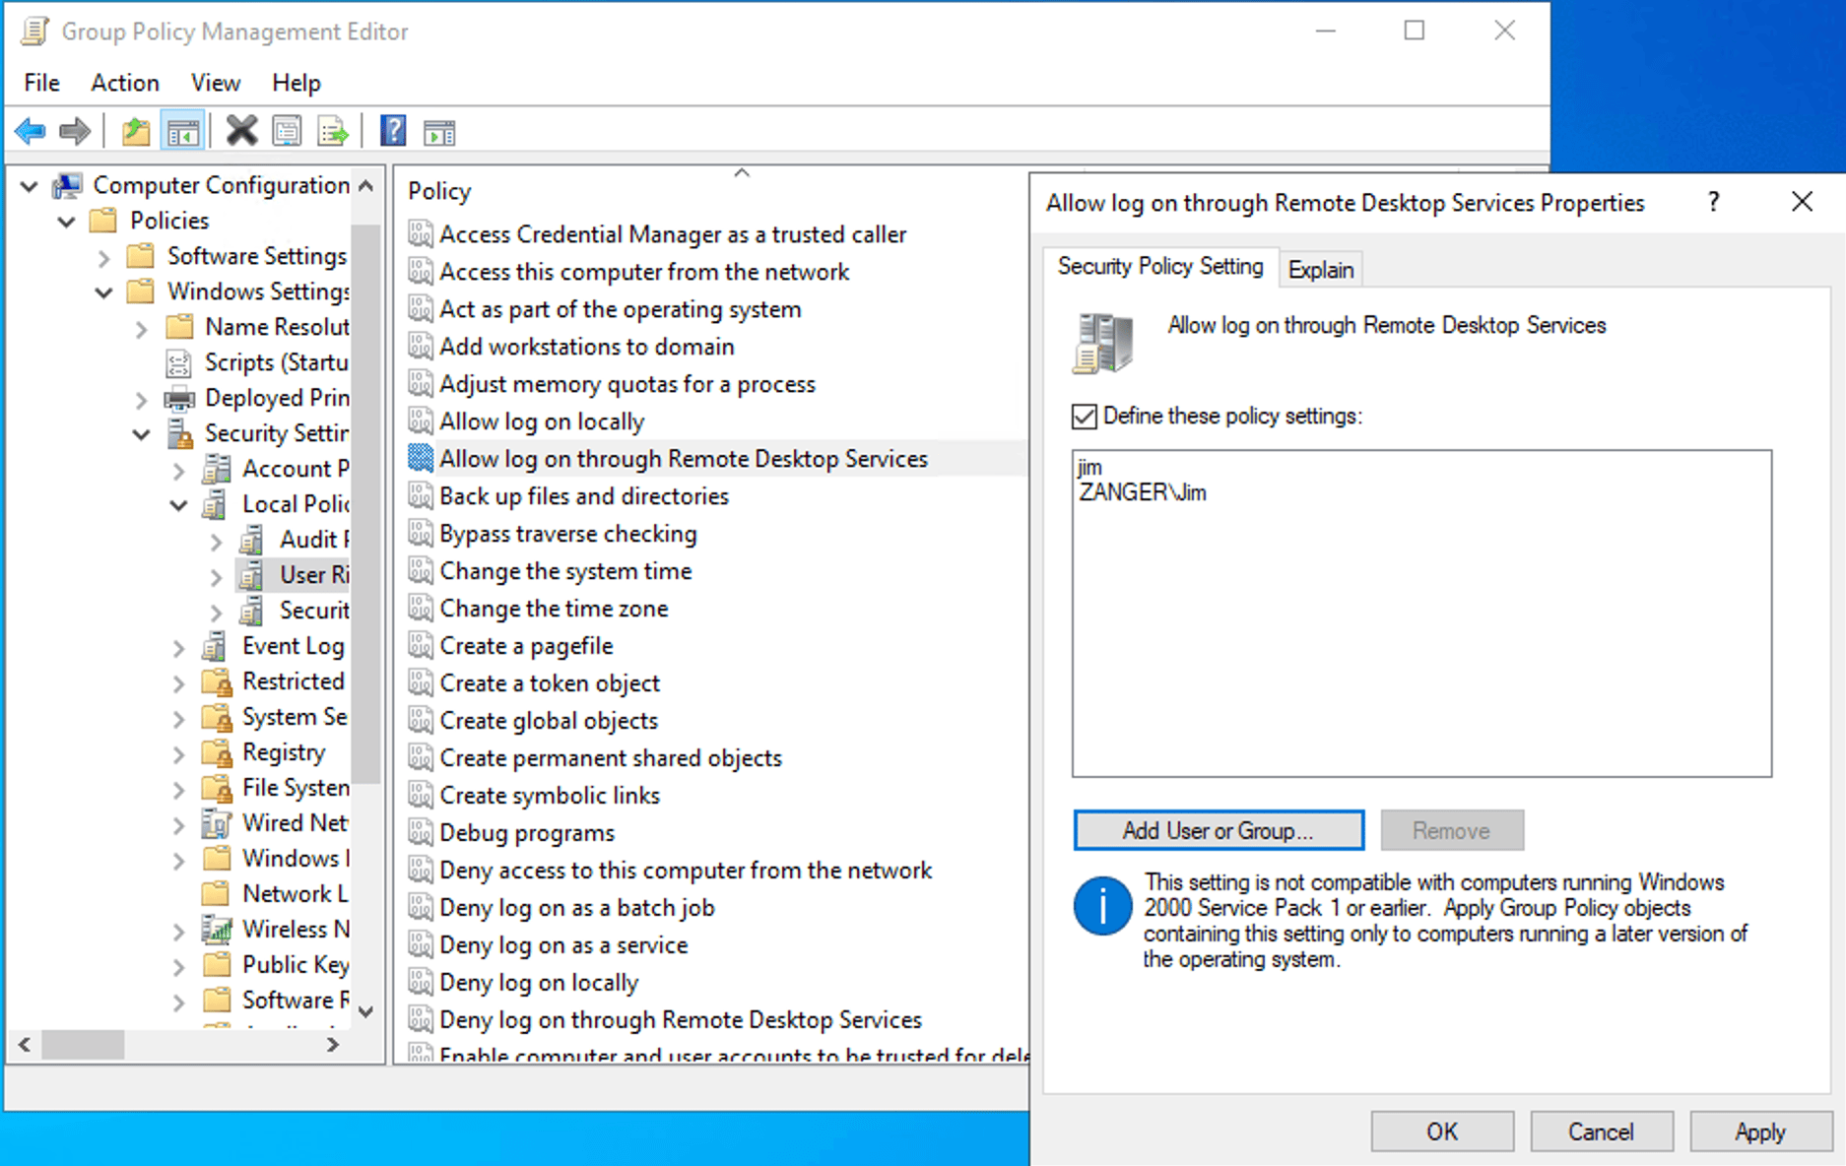Click the Back navigation arrow
1846x1166 pixels.
tap(31, 130)
